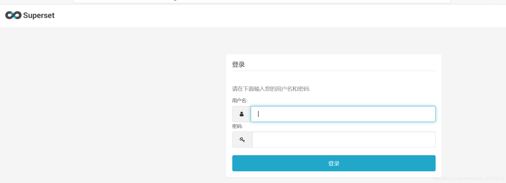Click the divider line under 登录 heading

click(x=334, y=71)
